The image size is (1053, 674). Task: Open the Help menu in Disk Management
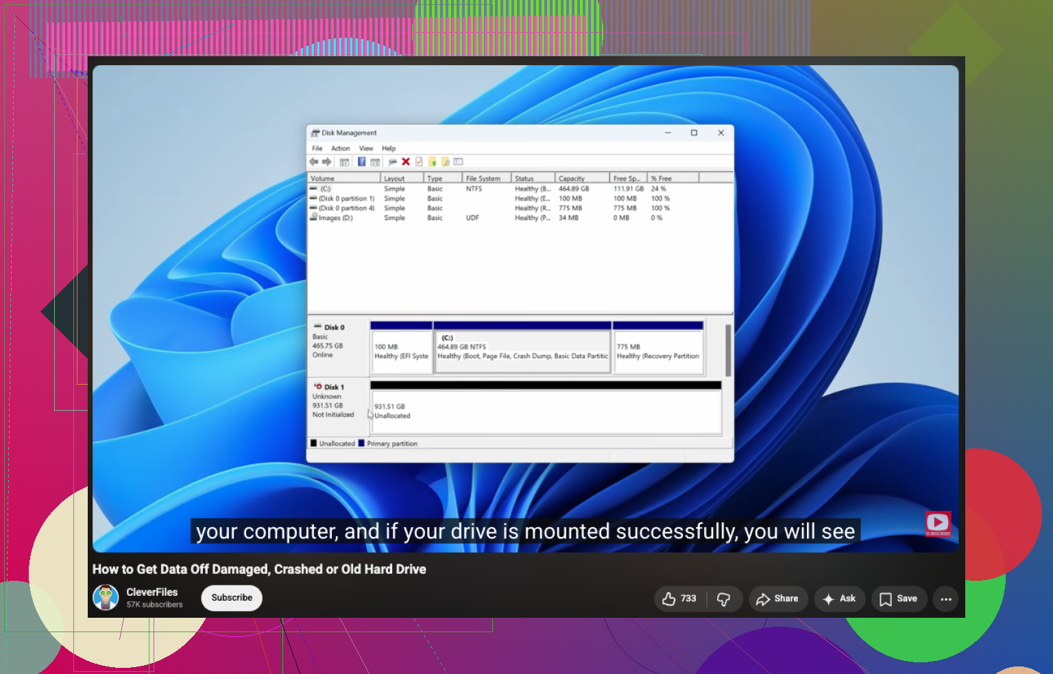pyautogui.click(x=389, y=148)
